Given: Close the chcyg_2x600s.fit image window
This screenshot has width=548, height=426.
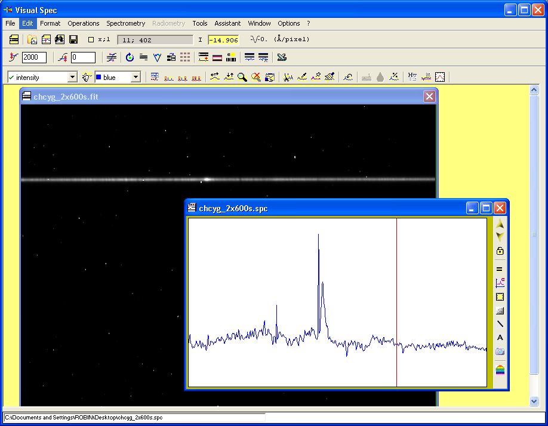Looking at the screenshot, I should pyautogui.click(x=429, y=97).
